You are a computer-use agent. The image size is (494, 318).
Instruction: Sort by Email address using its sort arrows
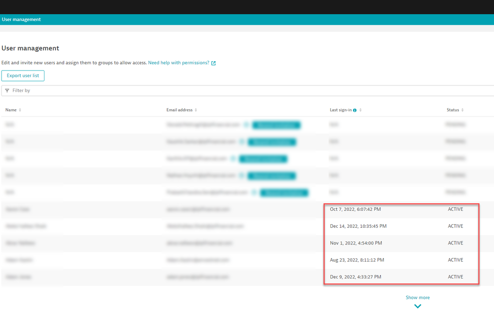point(196,110)
